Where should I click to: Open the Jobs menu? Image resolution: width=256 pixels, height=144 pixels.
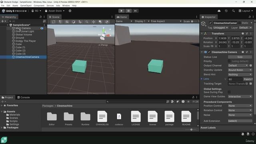(x=58, y=6)
